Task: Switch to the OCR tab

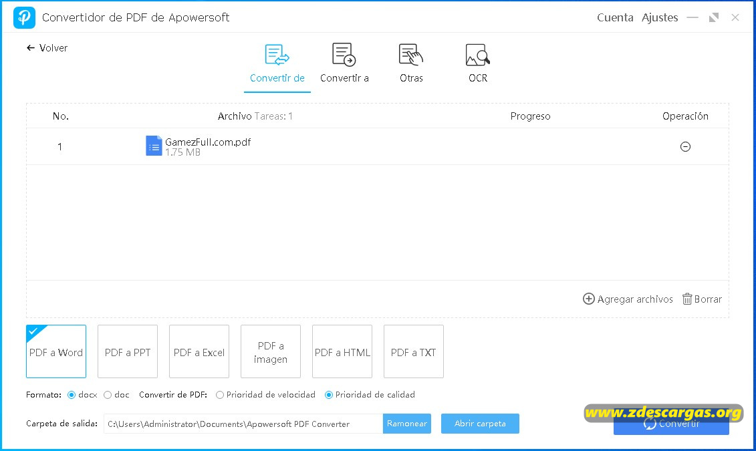Action: pos(478,63)
